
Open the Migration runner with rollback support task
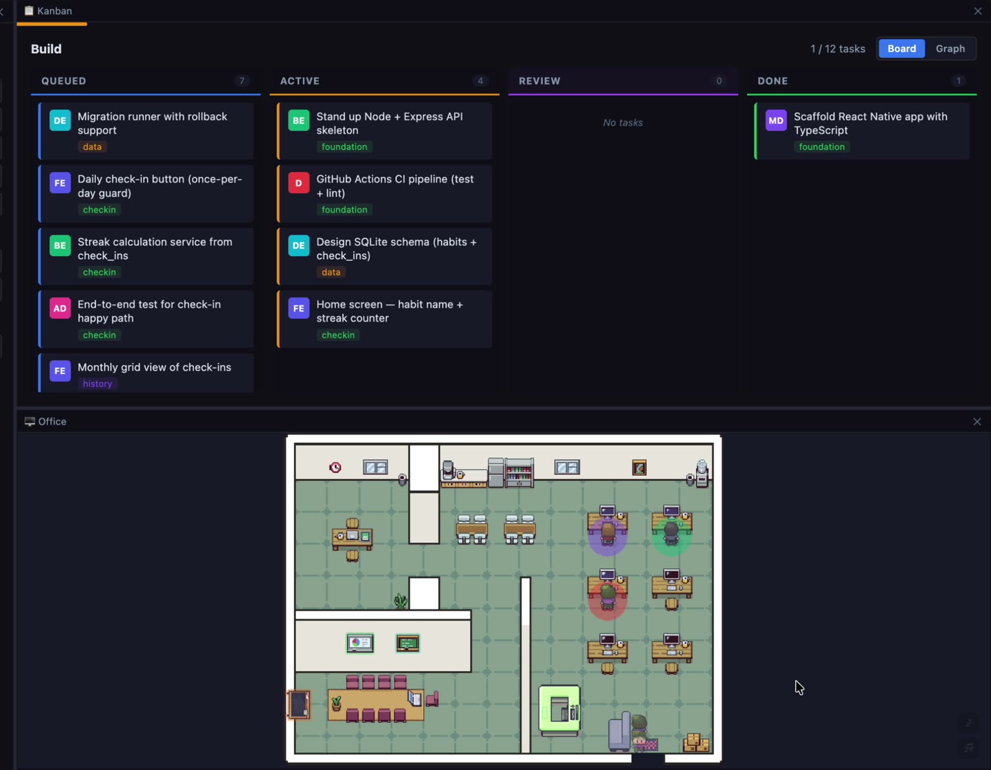146,131
